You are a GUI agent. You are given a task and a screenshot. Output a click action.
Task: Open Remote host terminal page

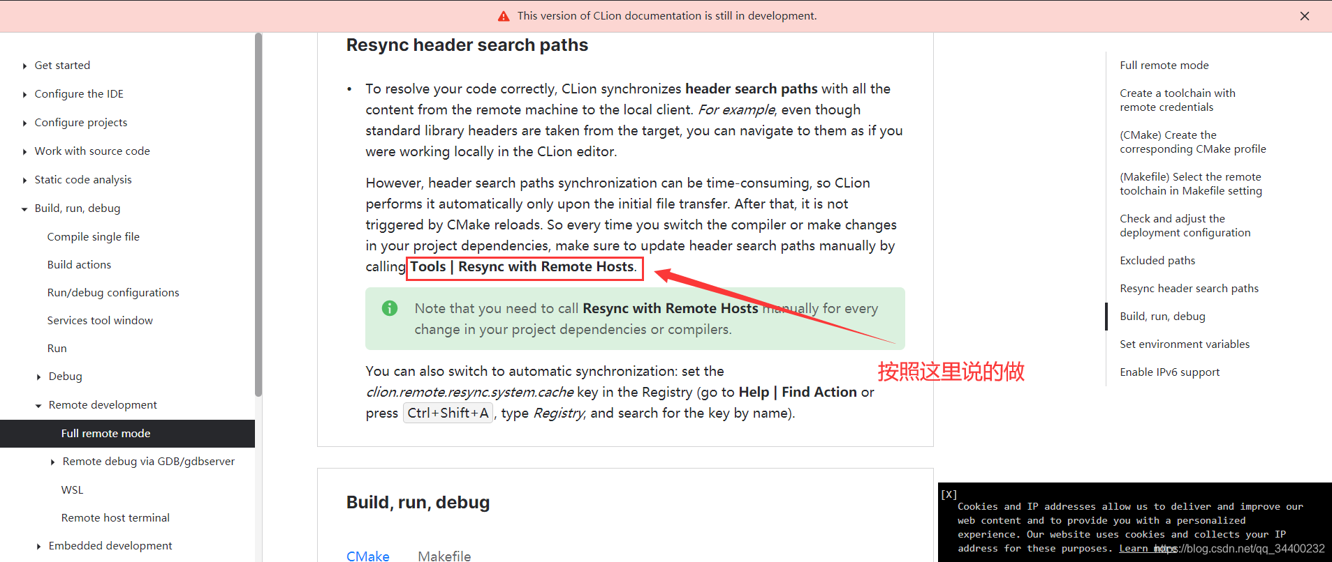click(115, 517)
